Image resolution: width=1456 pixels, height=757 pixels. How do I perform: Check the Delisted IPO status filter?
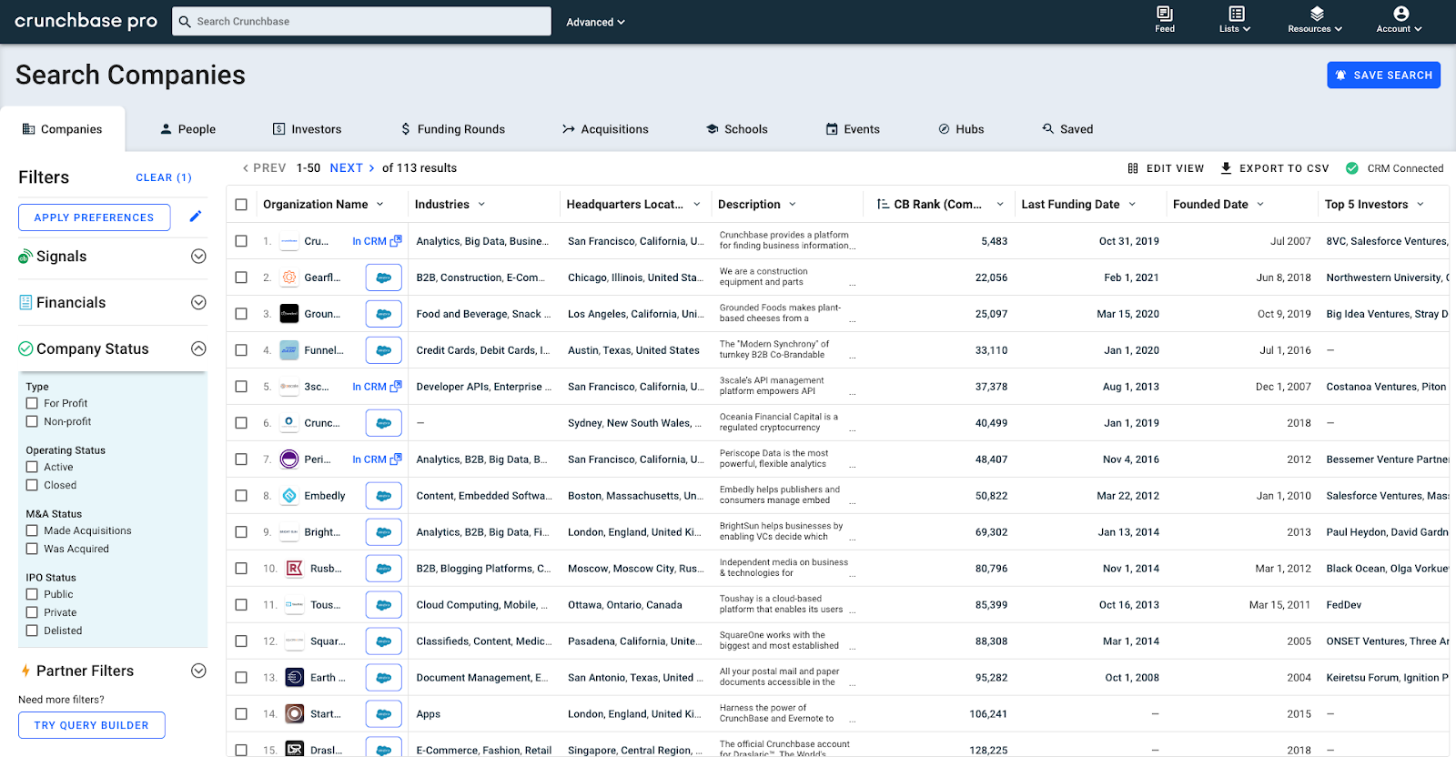pyautogui.click(x=32, y=631)
